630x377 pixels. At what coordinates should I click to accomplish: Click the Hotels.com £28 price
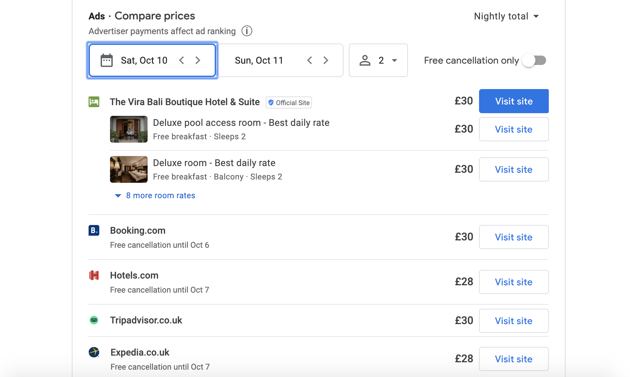464,282
